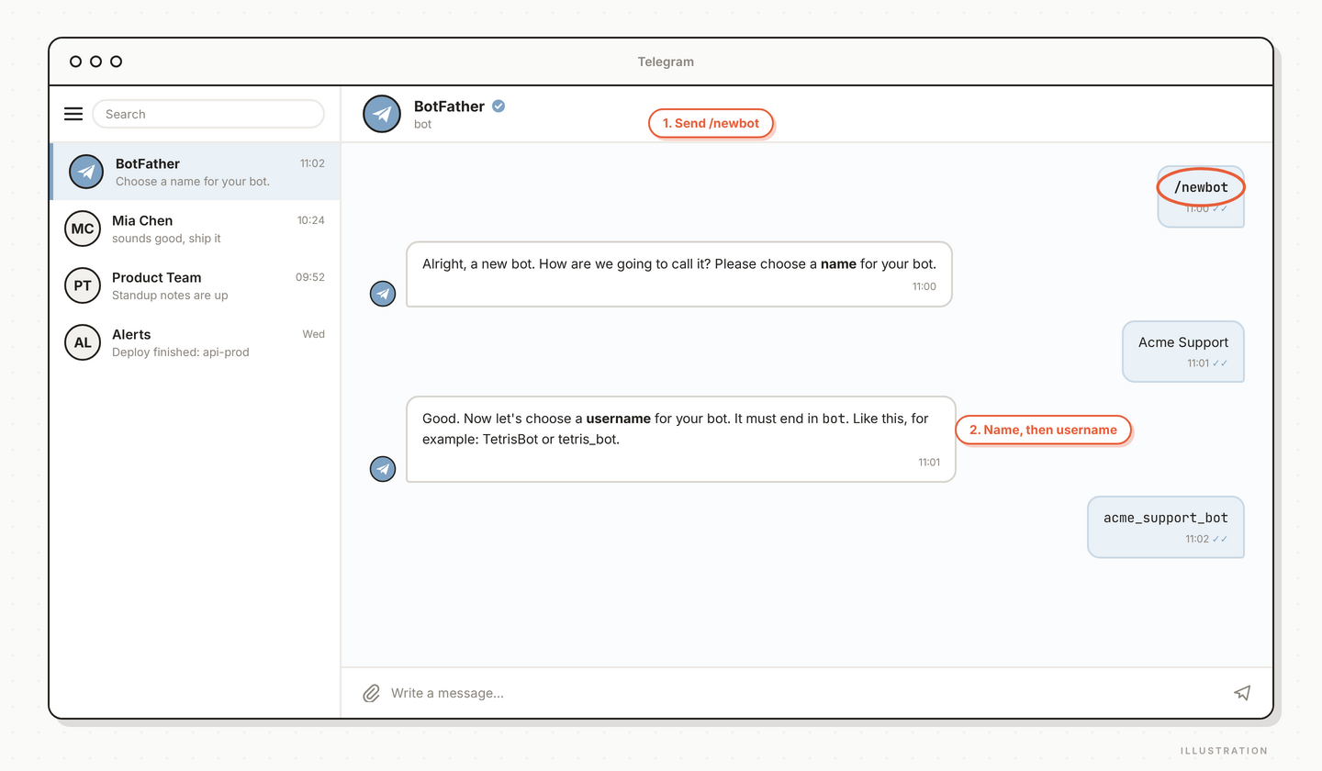Click the AL avatar of Alerts
The image size is (1322, 771).
click(83, 342)
